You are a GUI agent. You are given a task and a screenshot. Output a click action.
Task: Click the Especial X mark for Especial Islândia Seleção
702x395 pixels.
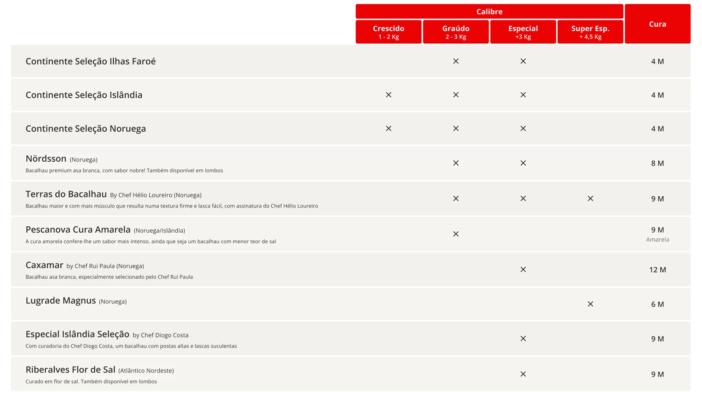523,339
